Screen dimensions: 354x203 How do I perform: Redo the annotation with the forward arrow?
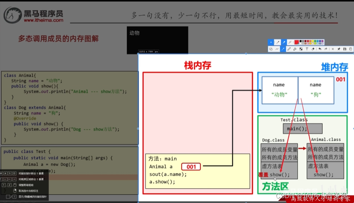coord(326,49)
